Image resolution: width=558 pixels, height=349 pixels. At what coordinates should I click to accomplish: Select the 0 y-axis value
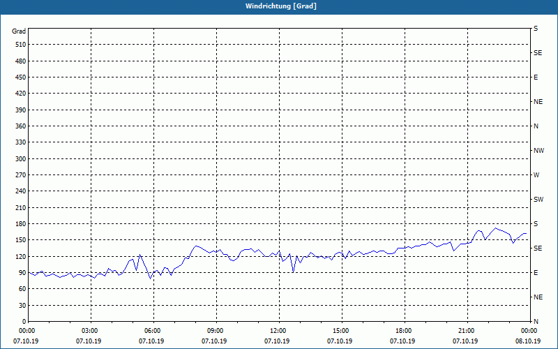24,322
